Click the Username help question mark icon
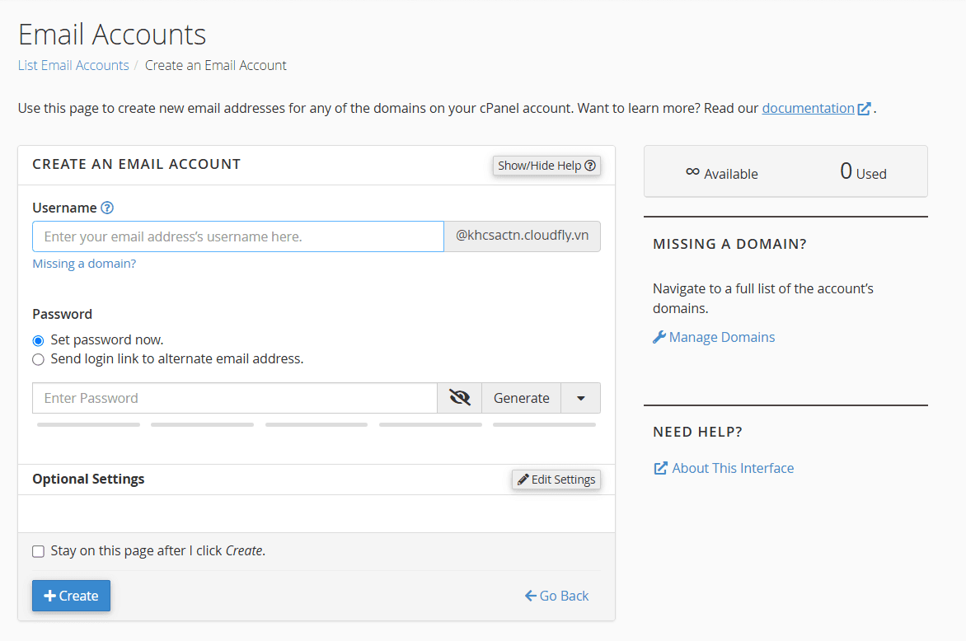This screenshot has height=641, width=966. [x=107, y=208]
